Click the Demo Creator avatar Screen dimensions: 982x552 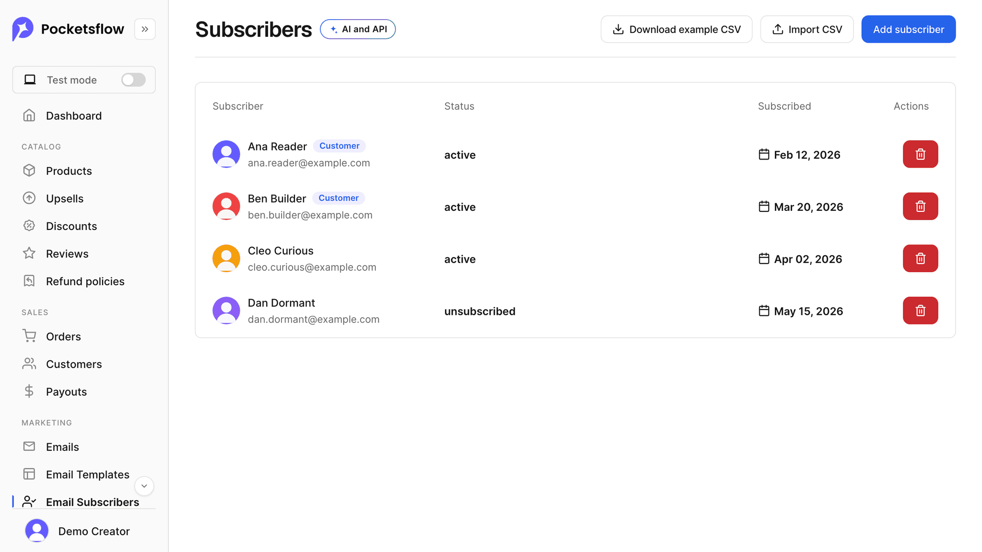pos(37,531)
